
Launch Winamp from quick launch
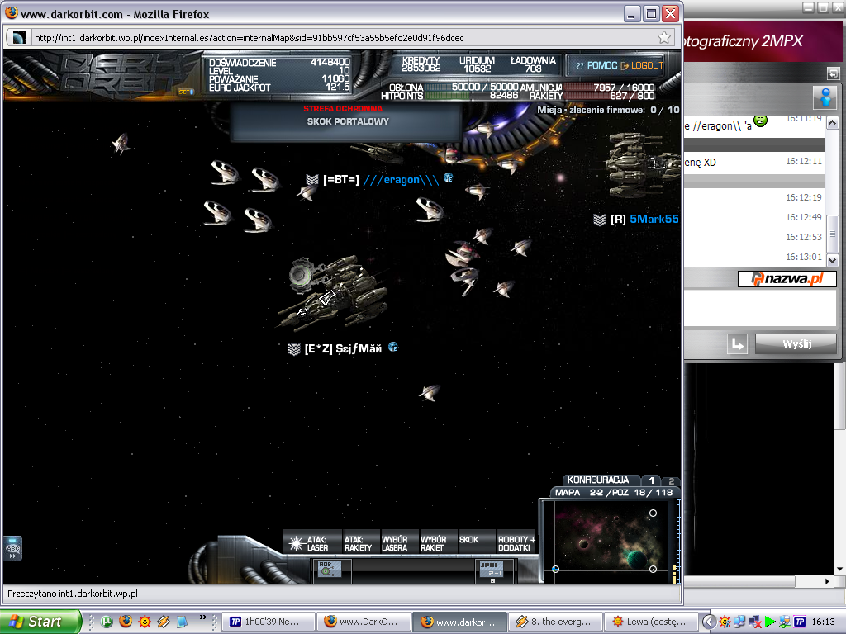pos(164,622)
